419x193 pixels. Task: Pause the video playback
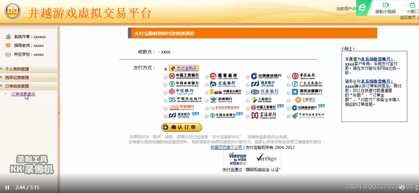(7, 187)
